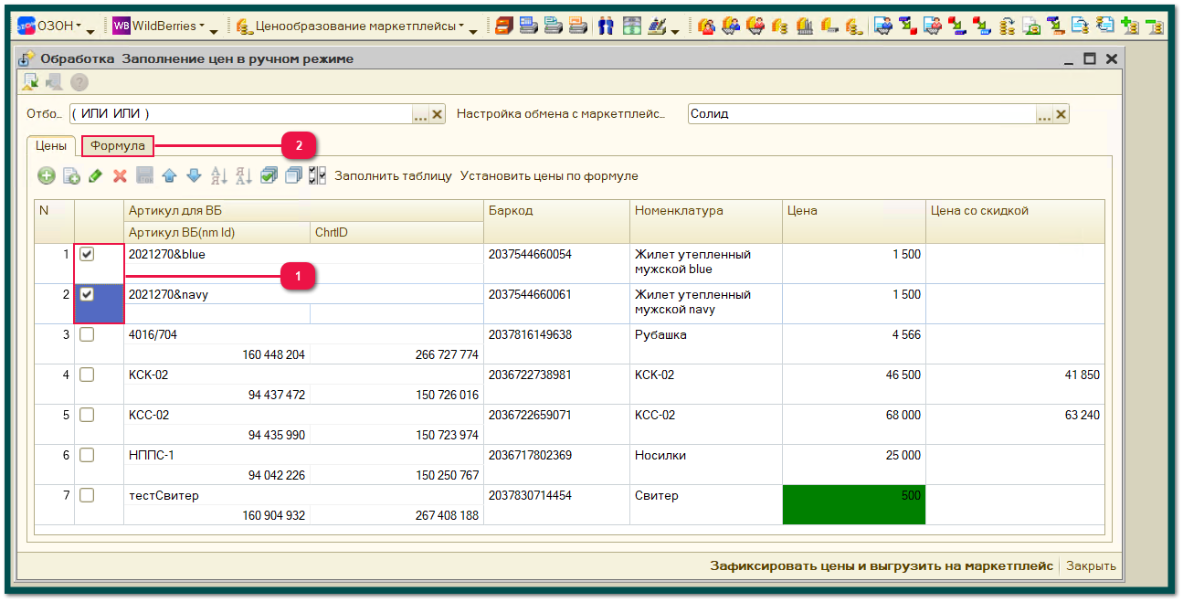
Task: Click the Баркод column header
Action: click(556, 221)
